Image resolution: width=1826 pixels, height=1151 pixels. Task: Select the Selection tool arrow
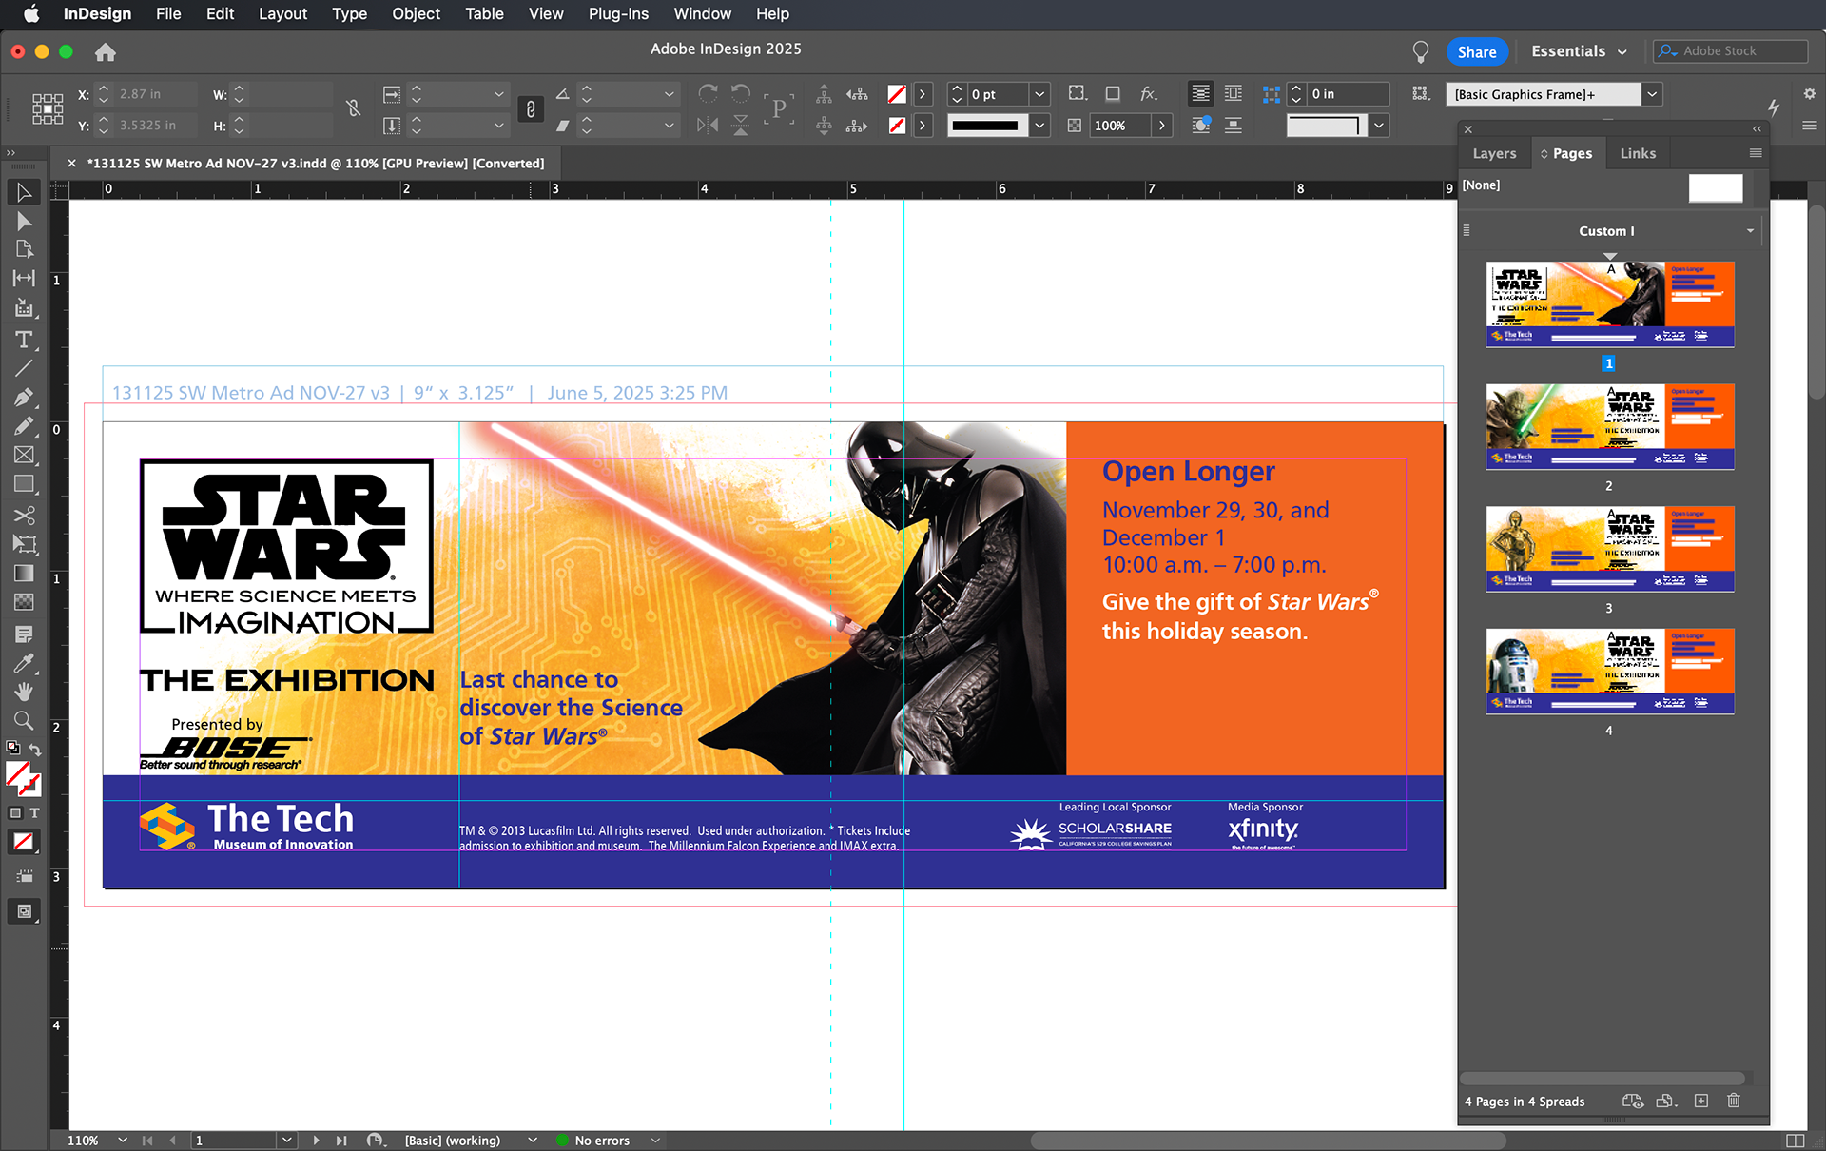[24, 192]
